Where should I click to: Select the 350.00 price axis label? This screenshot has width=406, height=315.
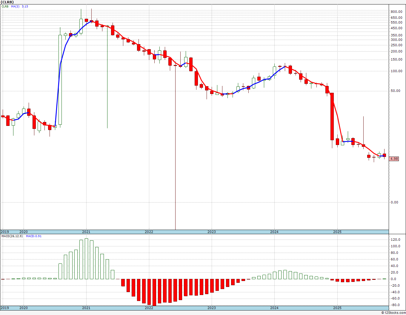click(396, 35)
